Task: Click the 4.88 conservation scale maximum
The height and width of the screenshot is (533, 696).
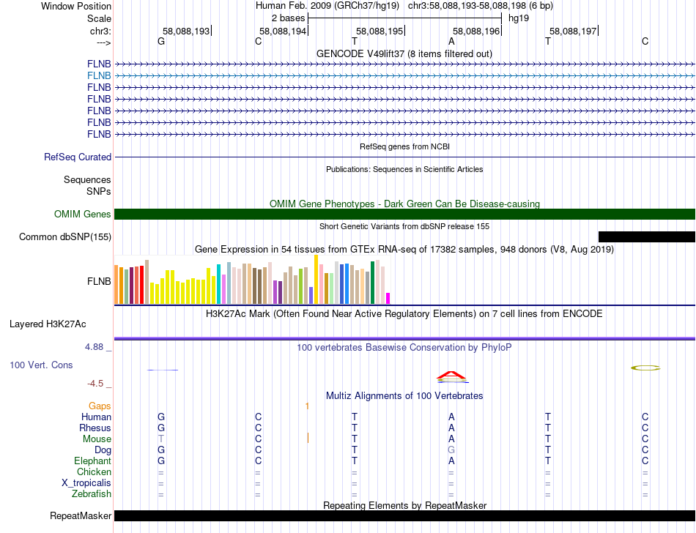Action: pos(94,347)
